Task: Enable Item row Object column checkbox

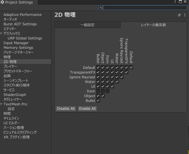Action: 103,91
